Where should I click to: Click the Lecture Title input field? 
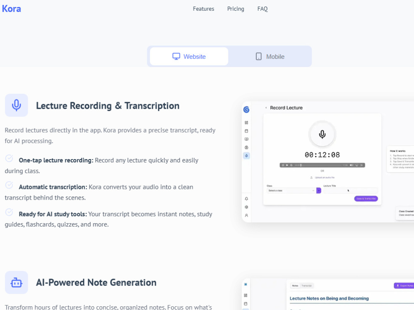click(x=351, y=191)
